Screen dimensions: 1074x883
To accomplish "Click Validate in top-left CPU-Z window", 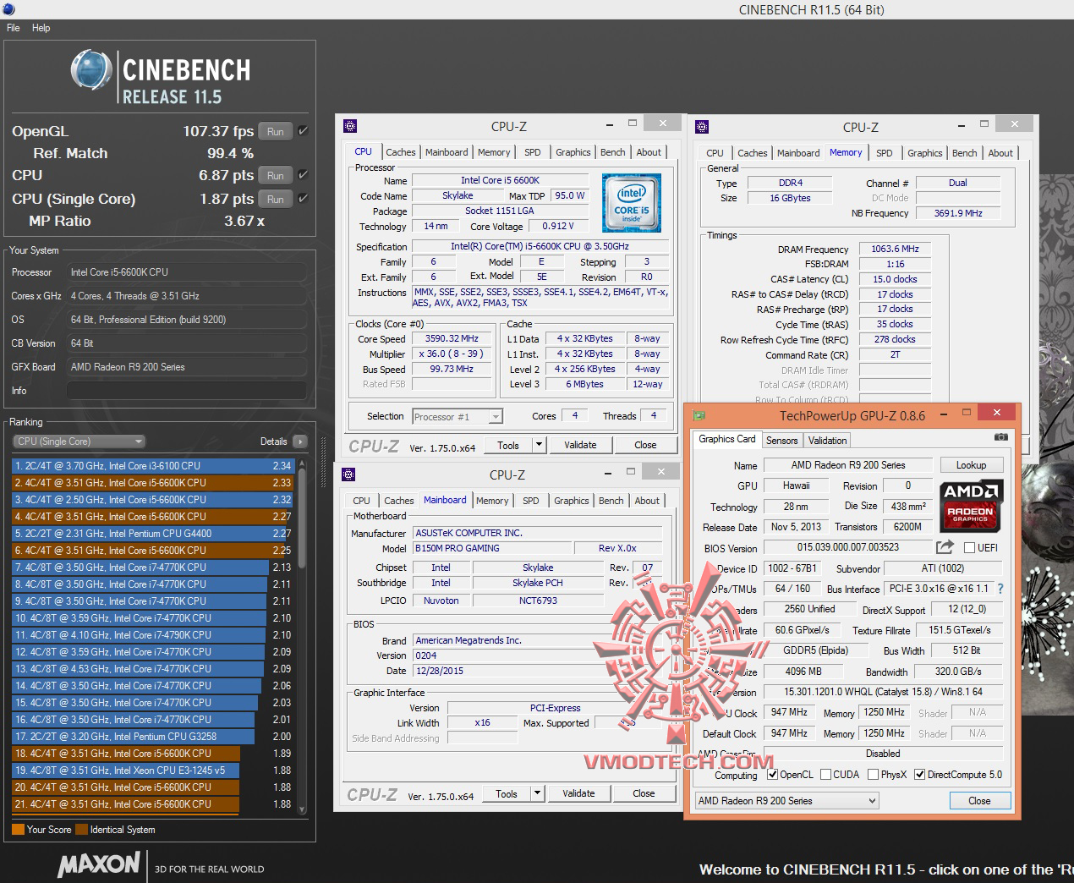I will (580, 445).
